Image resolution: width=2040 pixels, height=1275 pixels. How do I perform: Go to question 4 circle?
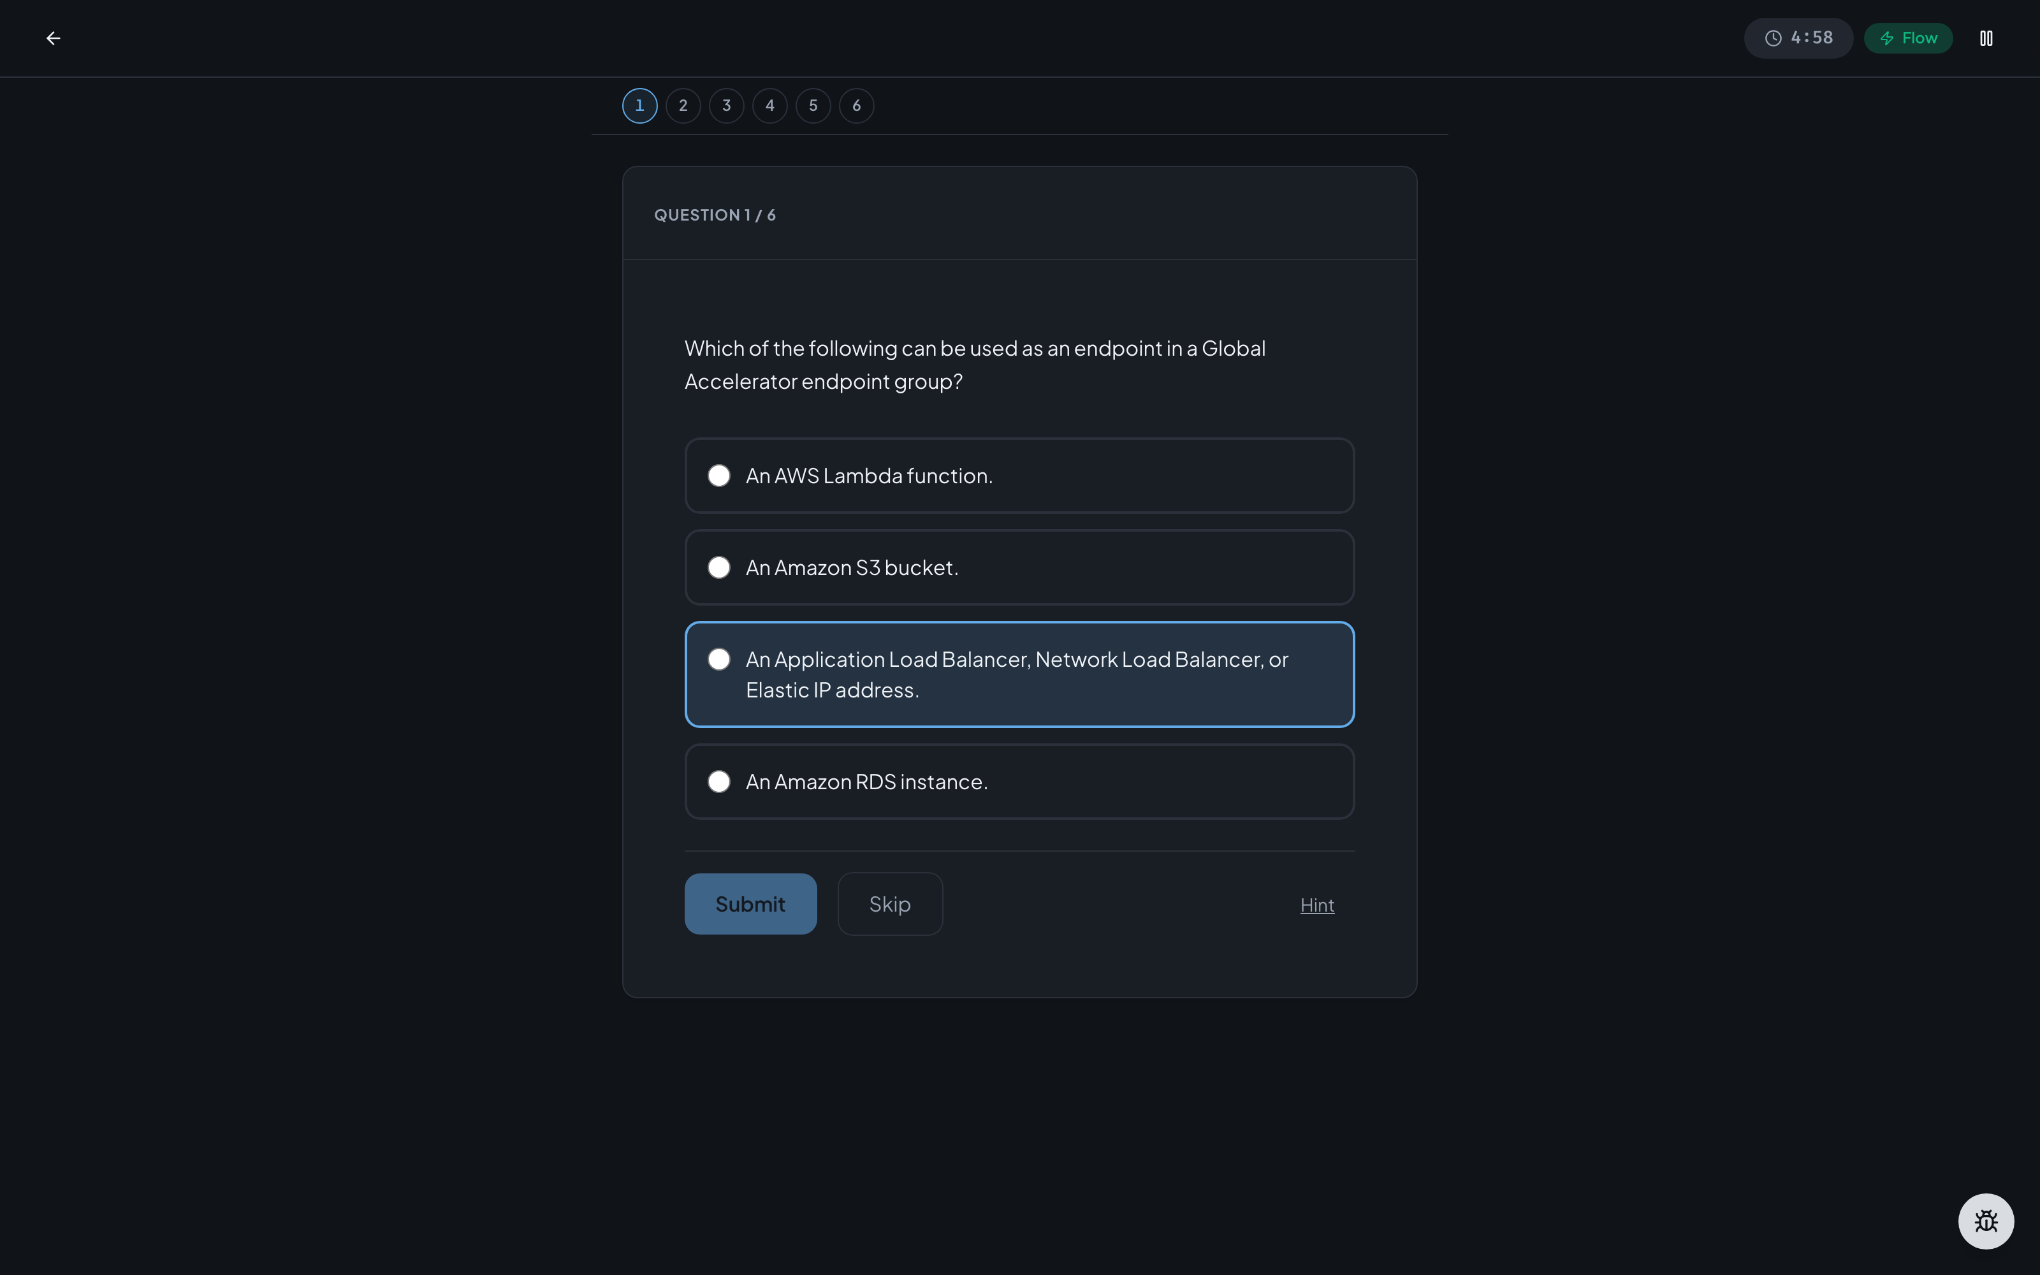(x=769, y=105)
